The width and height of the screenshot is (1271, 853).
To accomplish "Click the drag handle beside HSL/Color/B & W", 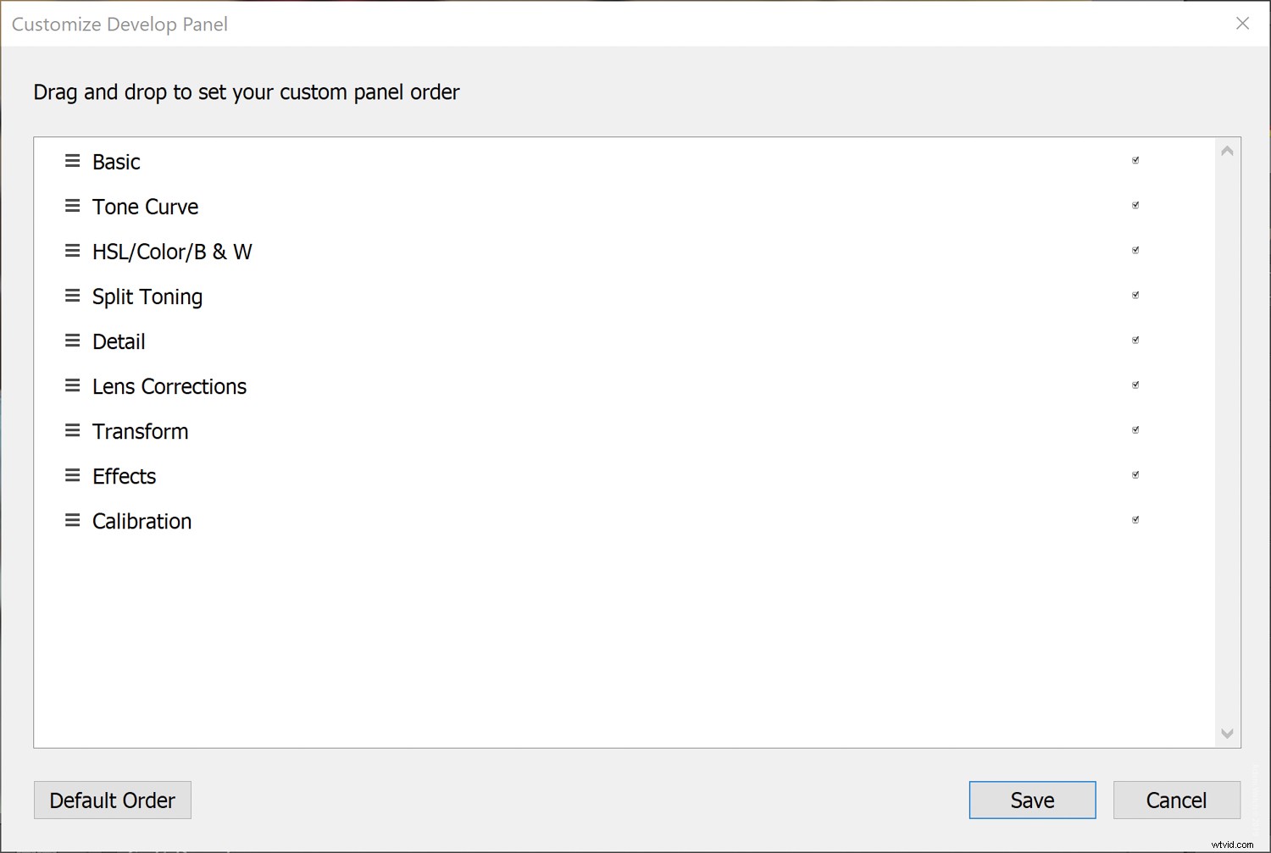I will coord(73,251).
